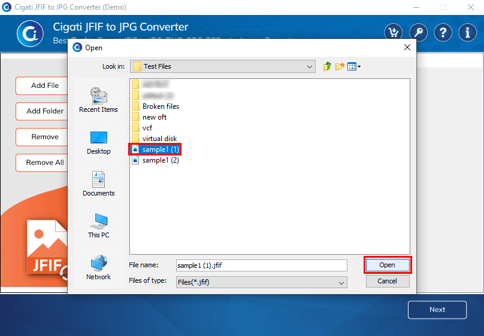This screenshot has height=336, width=484.
Task: Select the second blurred-name folder
Action: point(153,95)
